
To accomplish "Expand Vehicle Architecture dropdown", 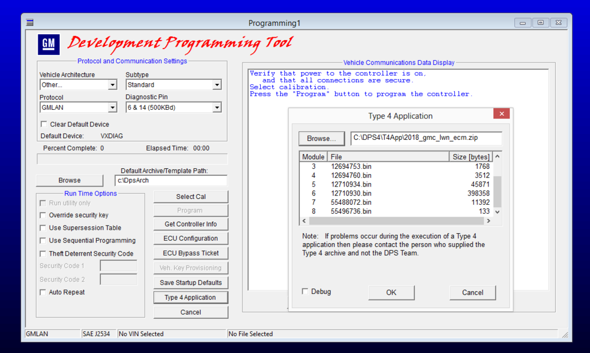I will tap(112, 85).
